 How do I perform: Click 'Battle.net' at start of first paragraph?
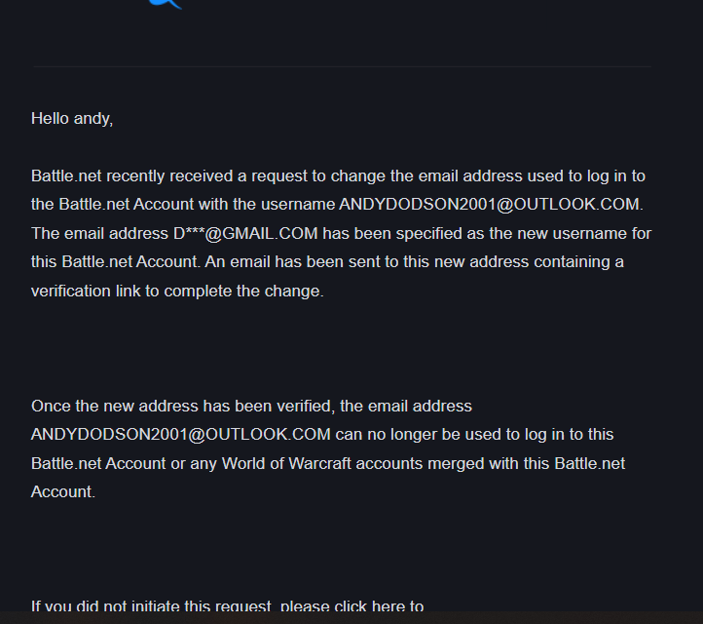[x=66, y=176]
